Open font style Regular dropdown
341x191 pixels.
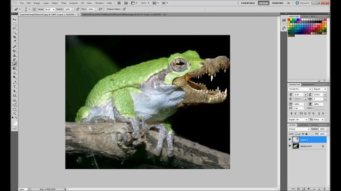[x=320, y=89]
